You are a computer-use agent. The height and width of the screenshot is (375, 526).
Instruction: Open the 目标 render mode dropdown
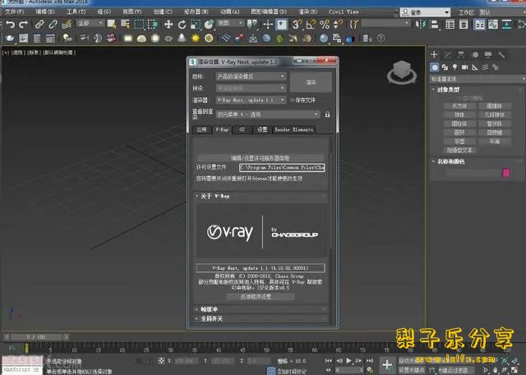pyautogui.click(x=251, y=76)
